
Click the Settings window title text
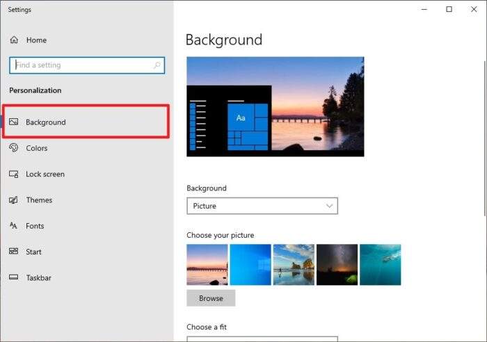tap(19, 10)
